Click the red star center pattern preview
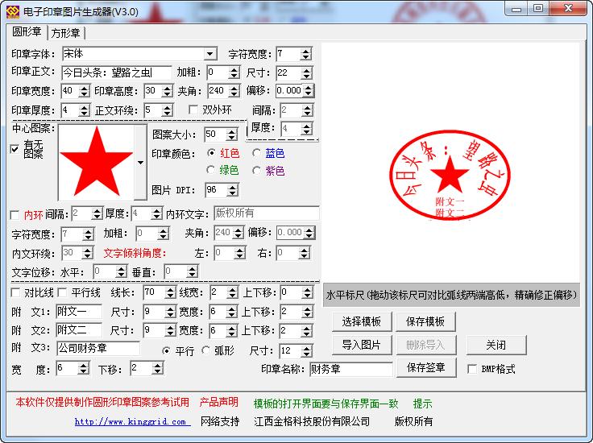 [x=97, y=162]
